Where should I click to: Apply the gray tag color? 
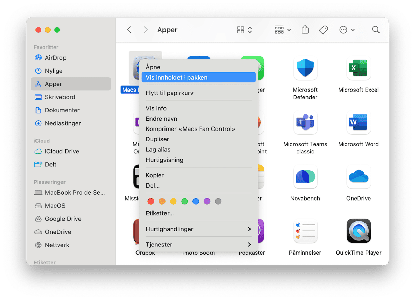coord(218,201)
